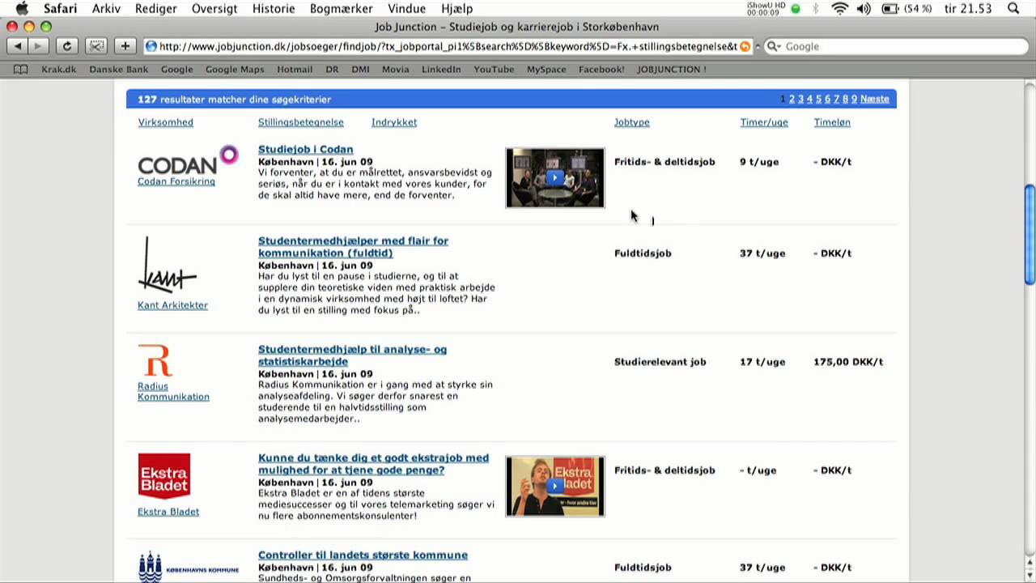Image resolution: width=1036 pixels, height=583 pixels.
Task: Click the Ekstra Bladet company text link
Action: click(x=168, y=512)
